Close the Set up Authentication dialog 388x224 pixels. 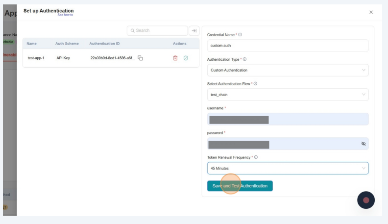(x=371, y=12)
